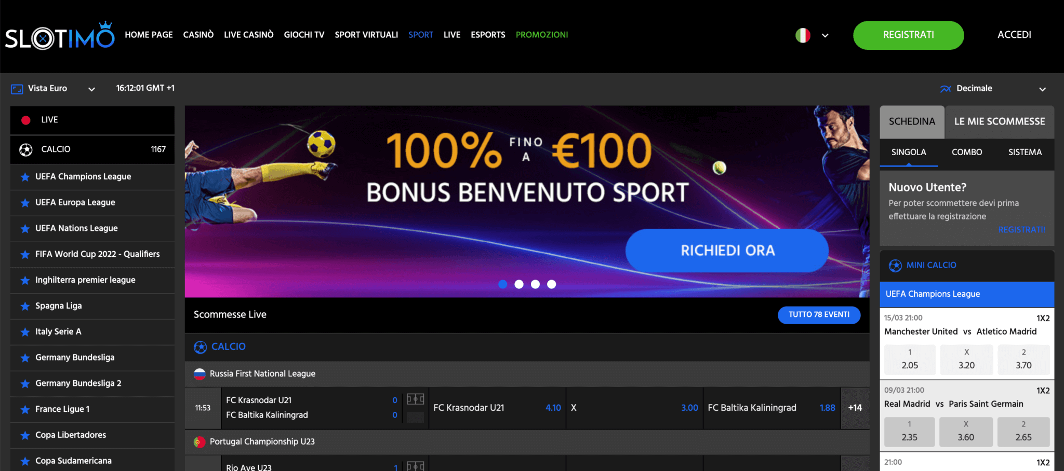
Task: Click the Portugal flag icon
Action: 199,442
